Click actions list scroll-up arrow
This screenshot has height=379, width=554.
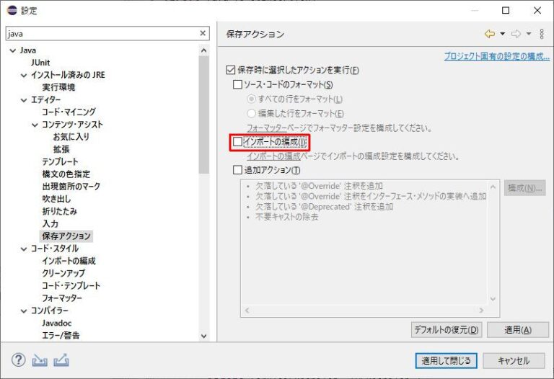[493, 187]
